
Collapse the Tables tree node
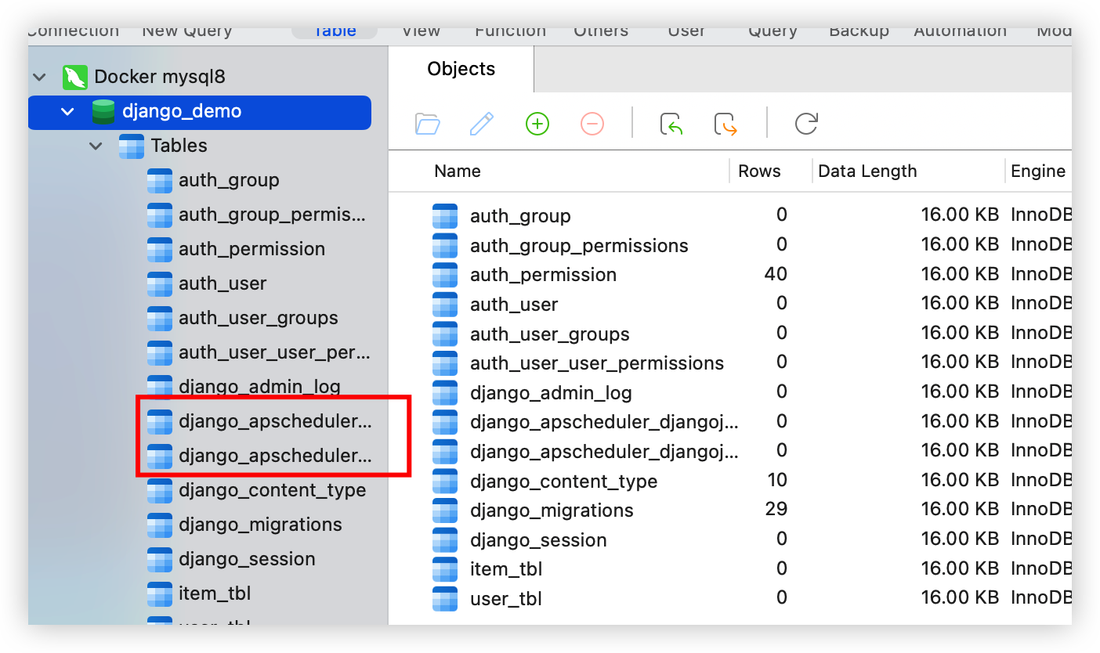(96, 146)
